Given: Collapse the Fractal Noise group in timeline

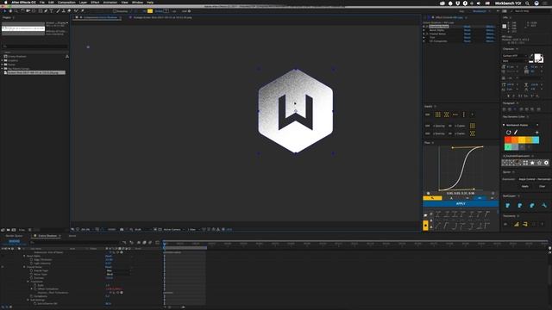Looking at the screenshot, I should (24, 267).
